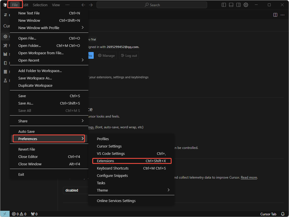
Task: Choose New Window menu entry
Action: tap(49, 20)
